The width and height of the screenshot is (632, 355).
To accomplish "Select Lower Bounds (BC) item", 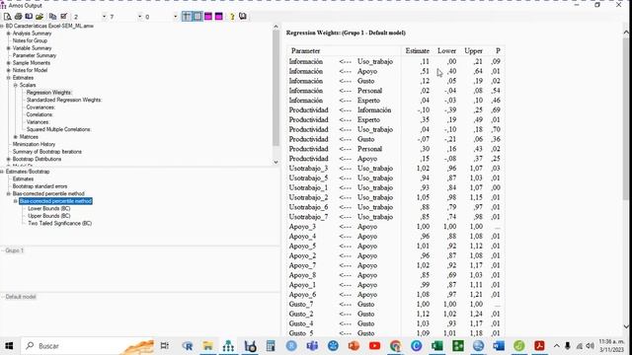I will [48, 208].
